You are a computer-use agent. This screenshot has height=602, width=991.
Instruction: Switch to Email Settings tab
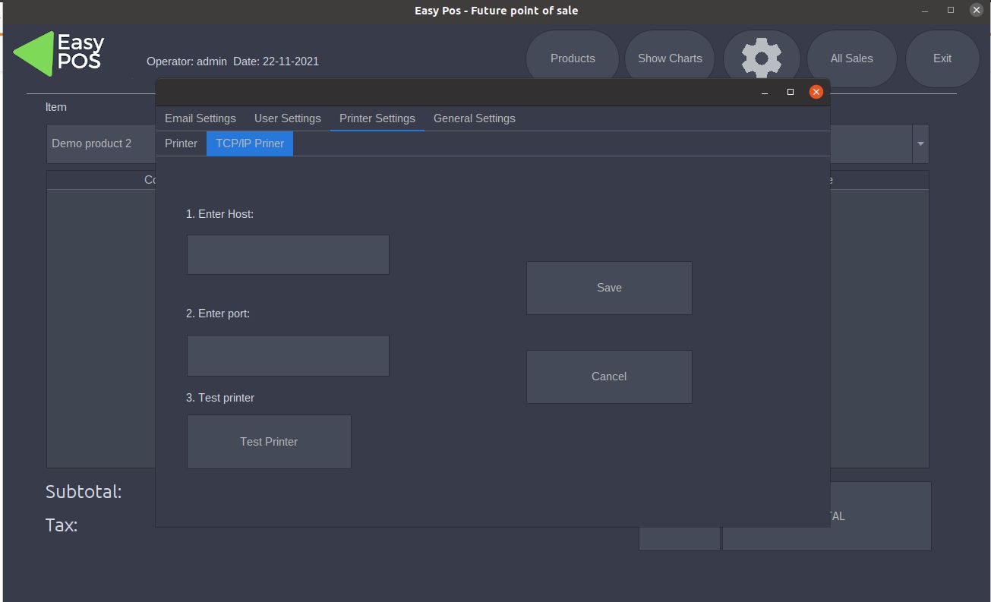click(x=200, y=118)
